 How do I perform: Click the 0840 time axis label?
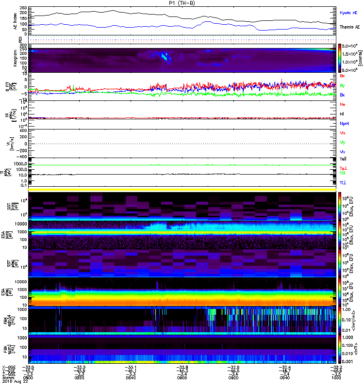click(x=131, y=378)
